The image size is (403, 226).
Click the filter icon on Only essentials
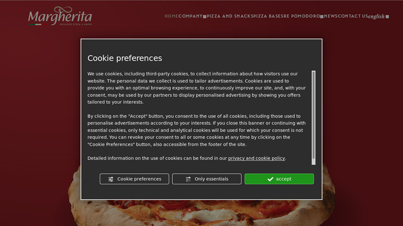point(188,179)
